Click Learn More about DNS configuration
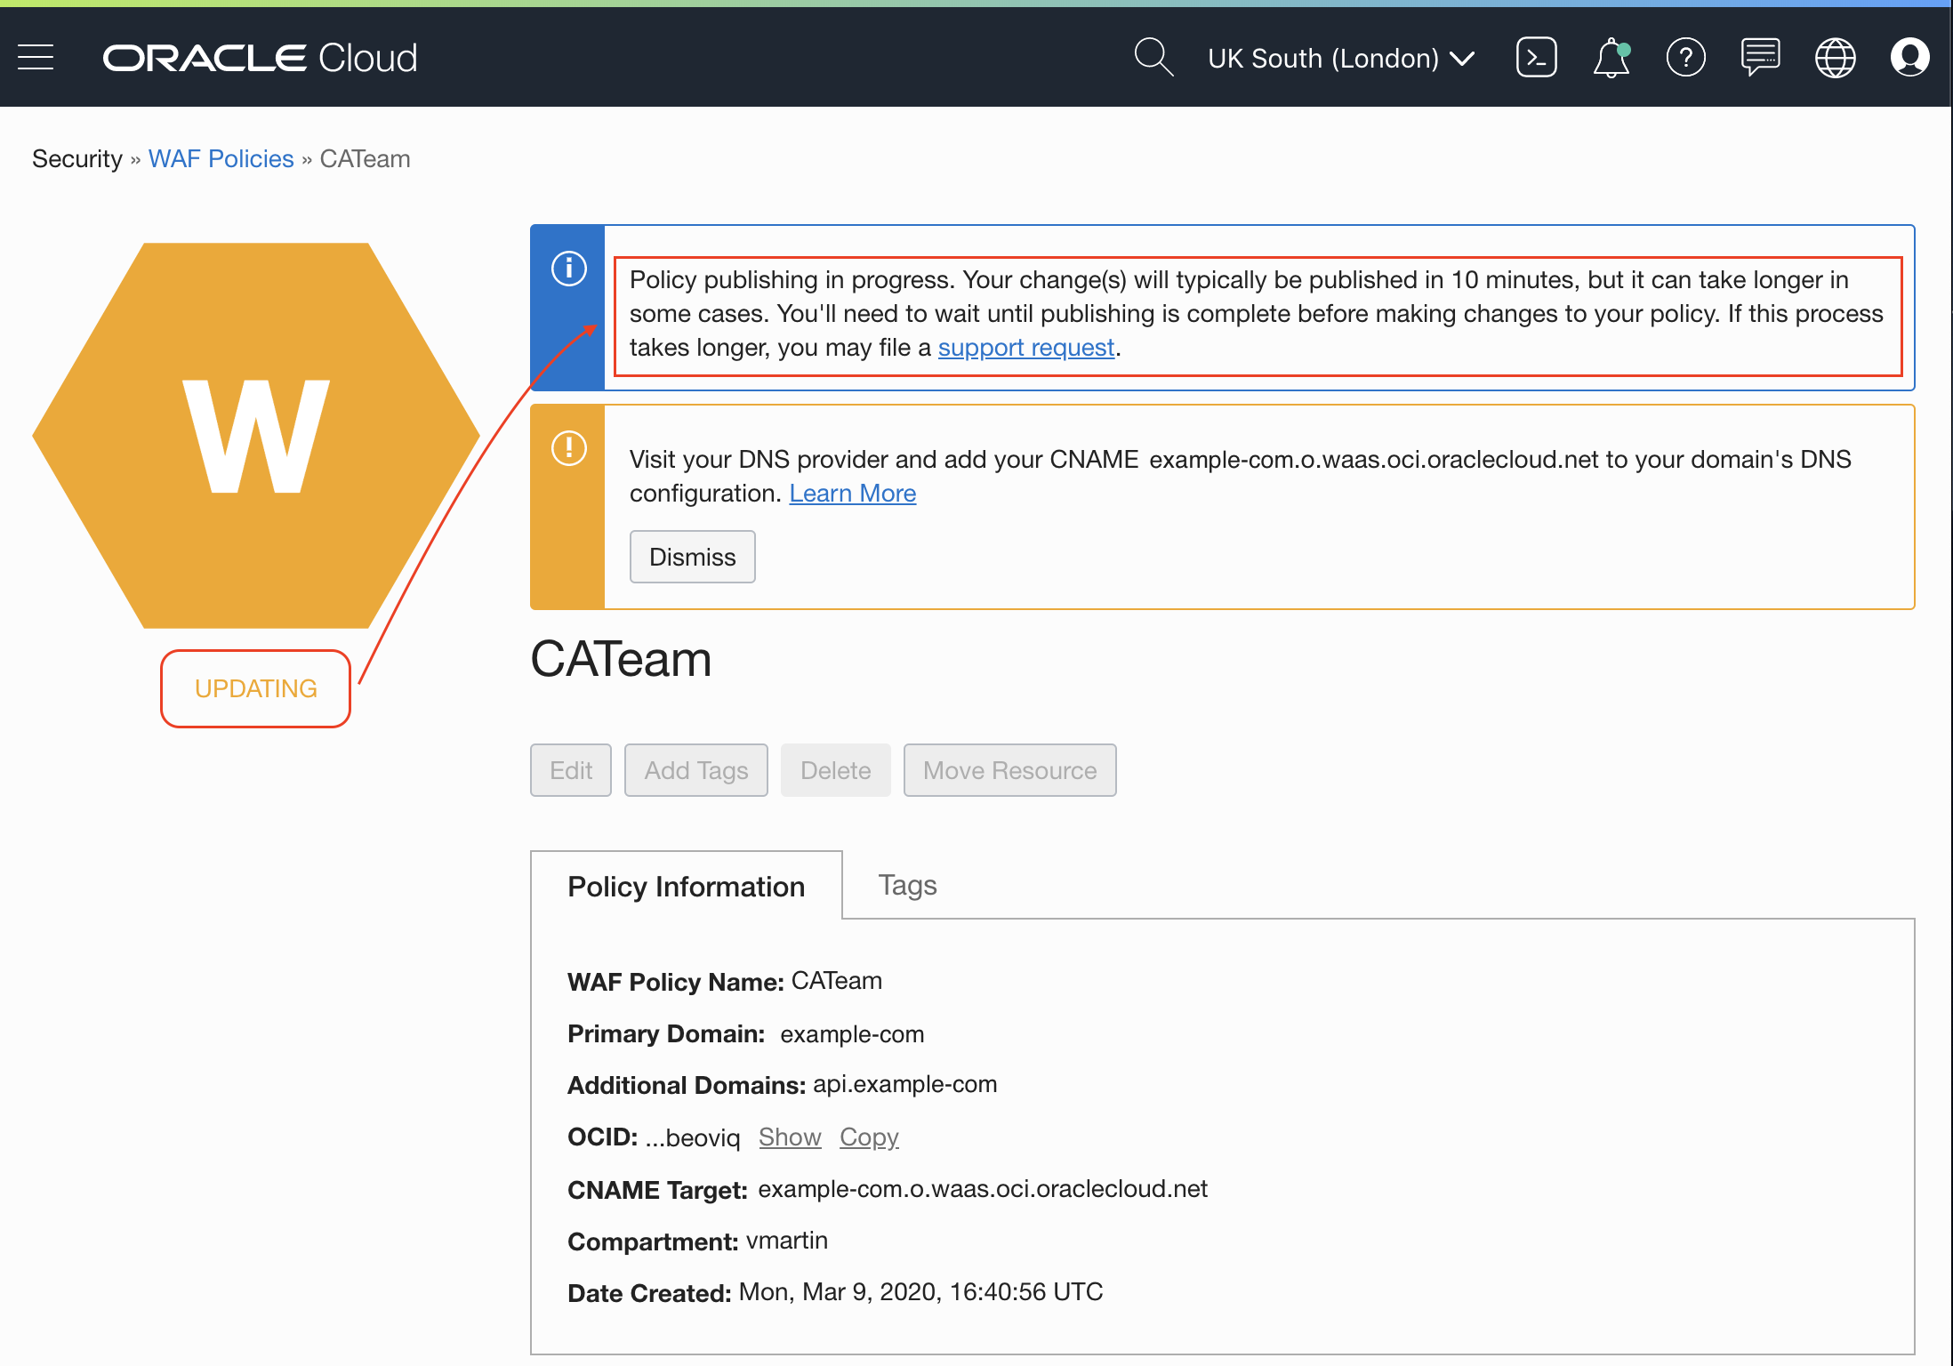1953x1366 pixels. (852, 494)
